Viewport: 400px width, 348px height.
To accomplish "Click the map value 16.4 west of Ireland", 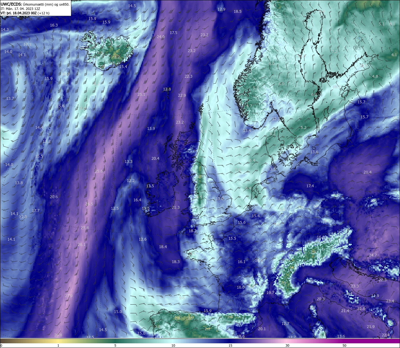I will [x=137, y=200].
